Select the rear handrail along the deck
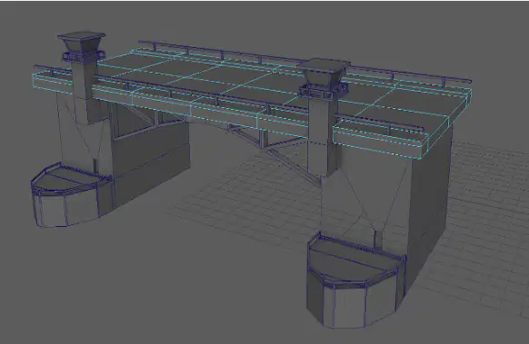This screenshot has height=344, width=529. [304, 63]
